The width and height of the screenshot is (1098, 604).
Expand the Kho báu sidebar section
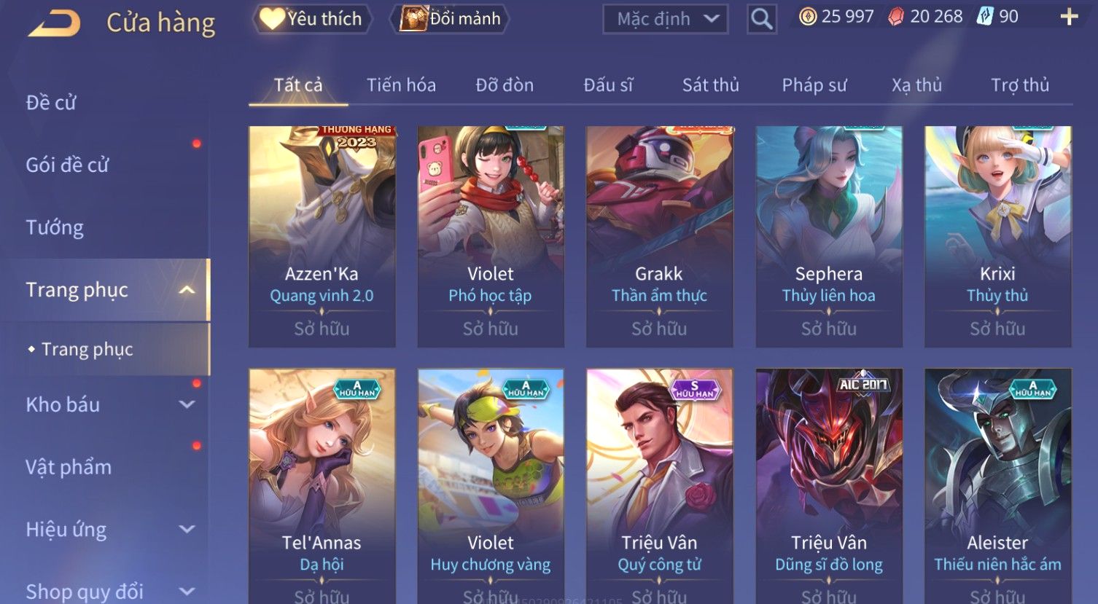187,404
